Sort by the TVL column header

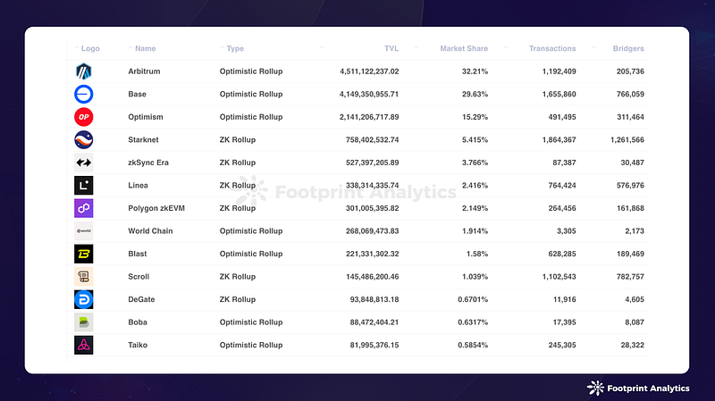391,48
